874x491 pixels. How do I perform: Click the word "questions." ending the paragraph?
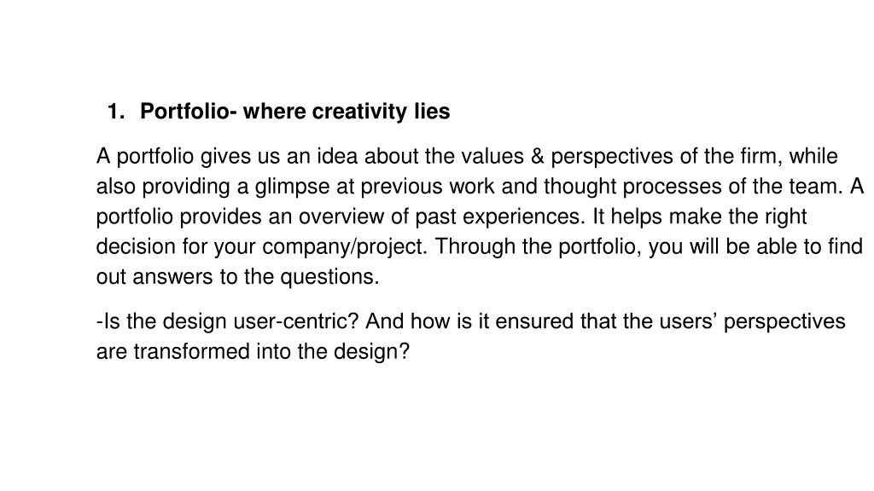tap(329, 277)
